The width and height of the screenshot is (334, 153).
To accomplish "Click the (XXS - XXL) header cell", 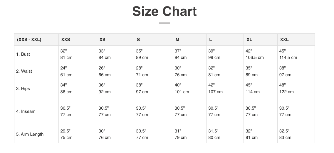I will tap(29, 40).
